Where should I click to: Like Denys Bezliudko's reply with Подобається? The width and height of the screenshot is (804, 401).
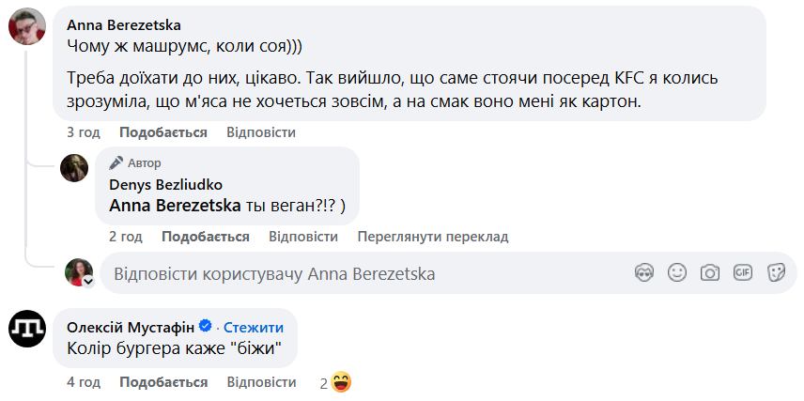206,237
